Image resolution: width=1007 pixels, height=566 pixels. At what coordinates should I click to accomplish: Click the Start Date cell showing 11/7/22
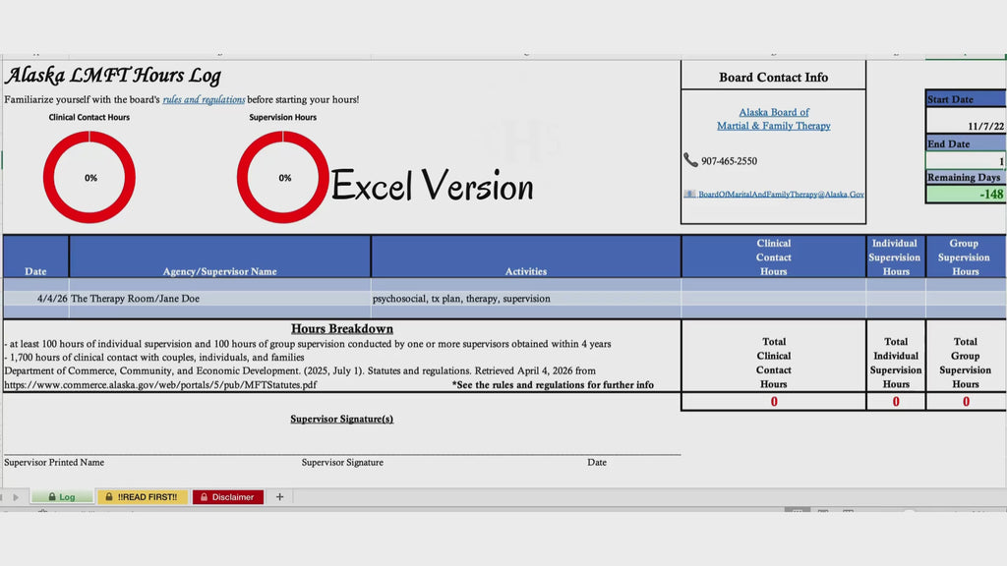[x=965, y=127]
